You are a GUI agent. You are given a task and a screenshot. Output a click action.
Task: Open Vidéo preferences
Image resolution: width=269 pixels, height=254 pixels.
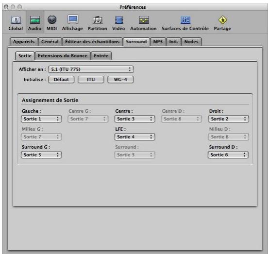click(118, 23)
